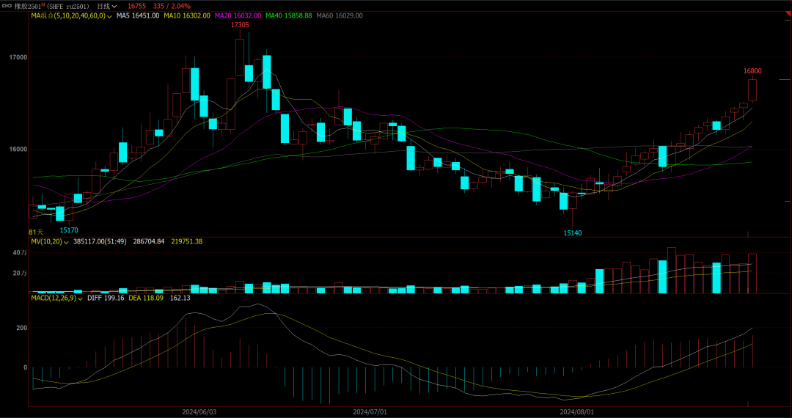This screenshot has width=792, height=418.
Task: Click the MA5 16451.00 label
Action: click(139, 15)
